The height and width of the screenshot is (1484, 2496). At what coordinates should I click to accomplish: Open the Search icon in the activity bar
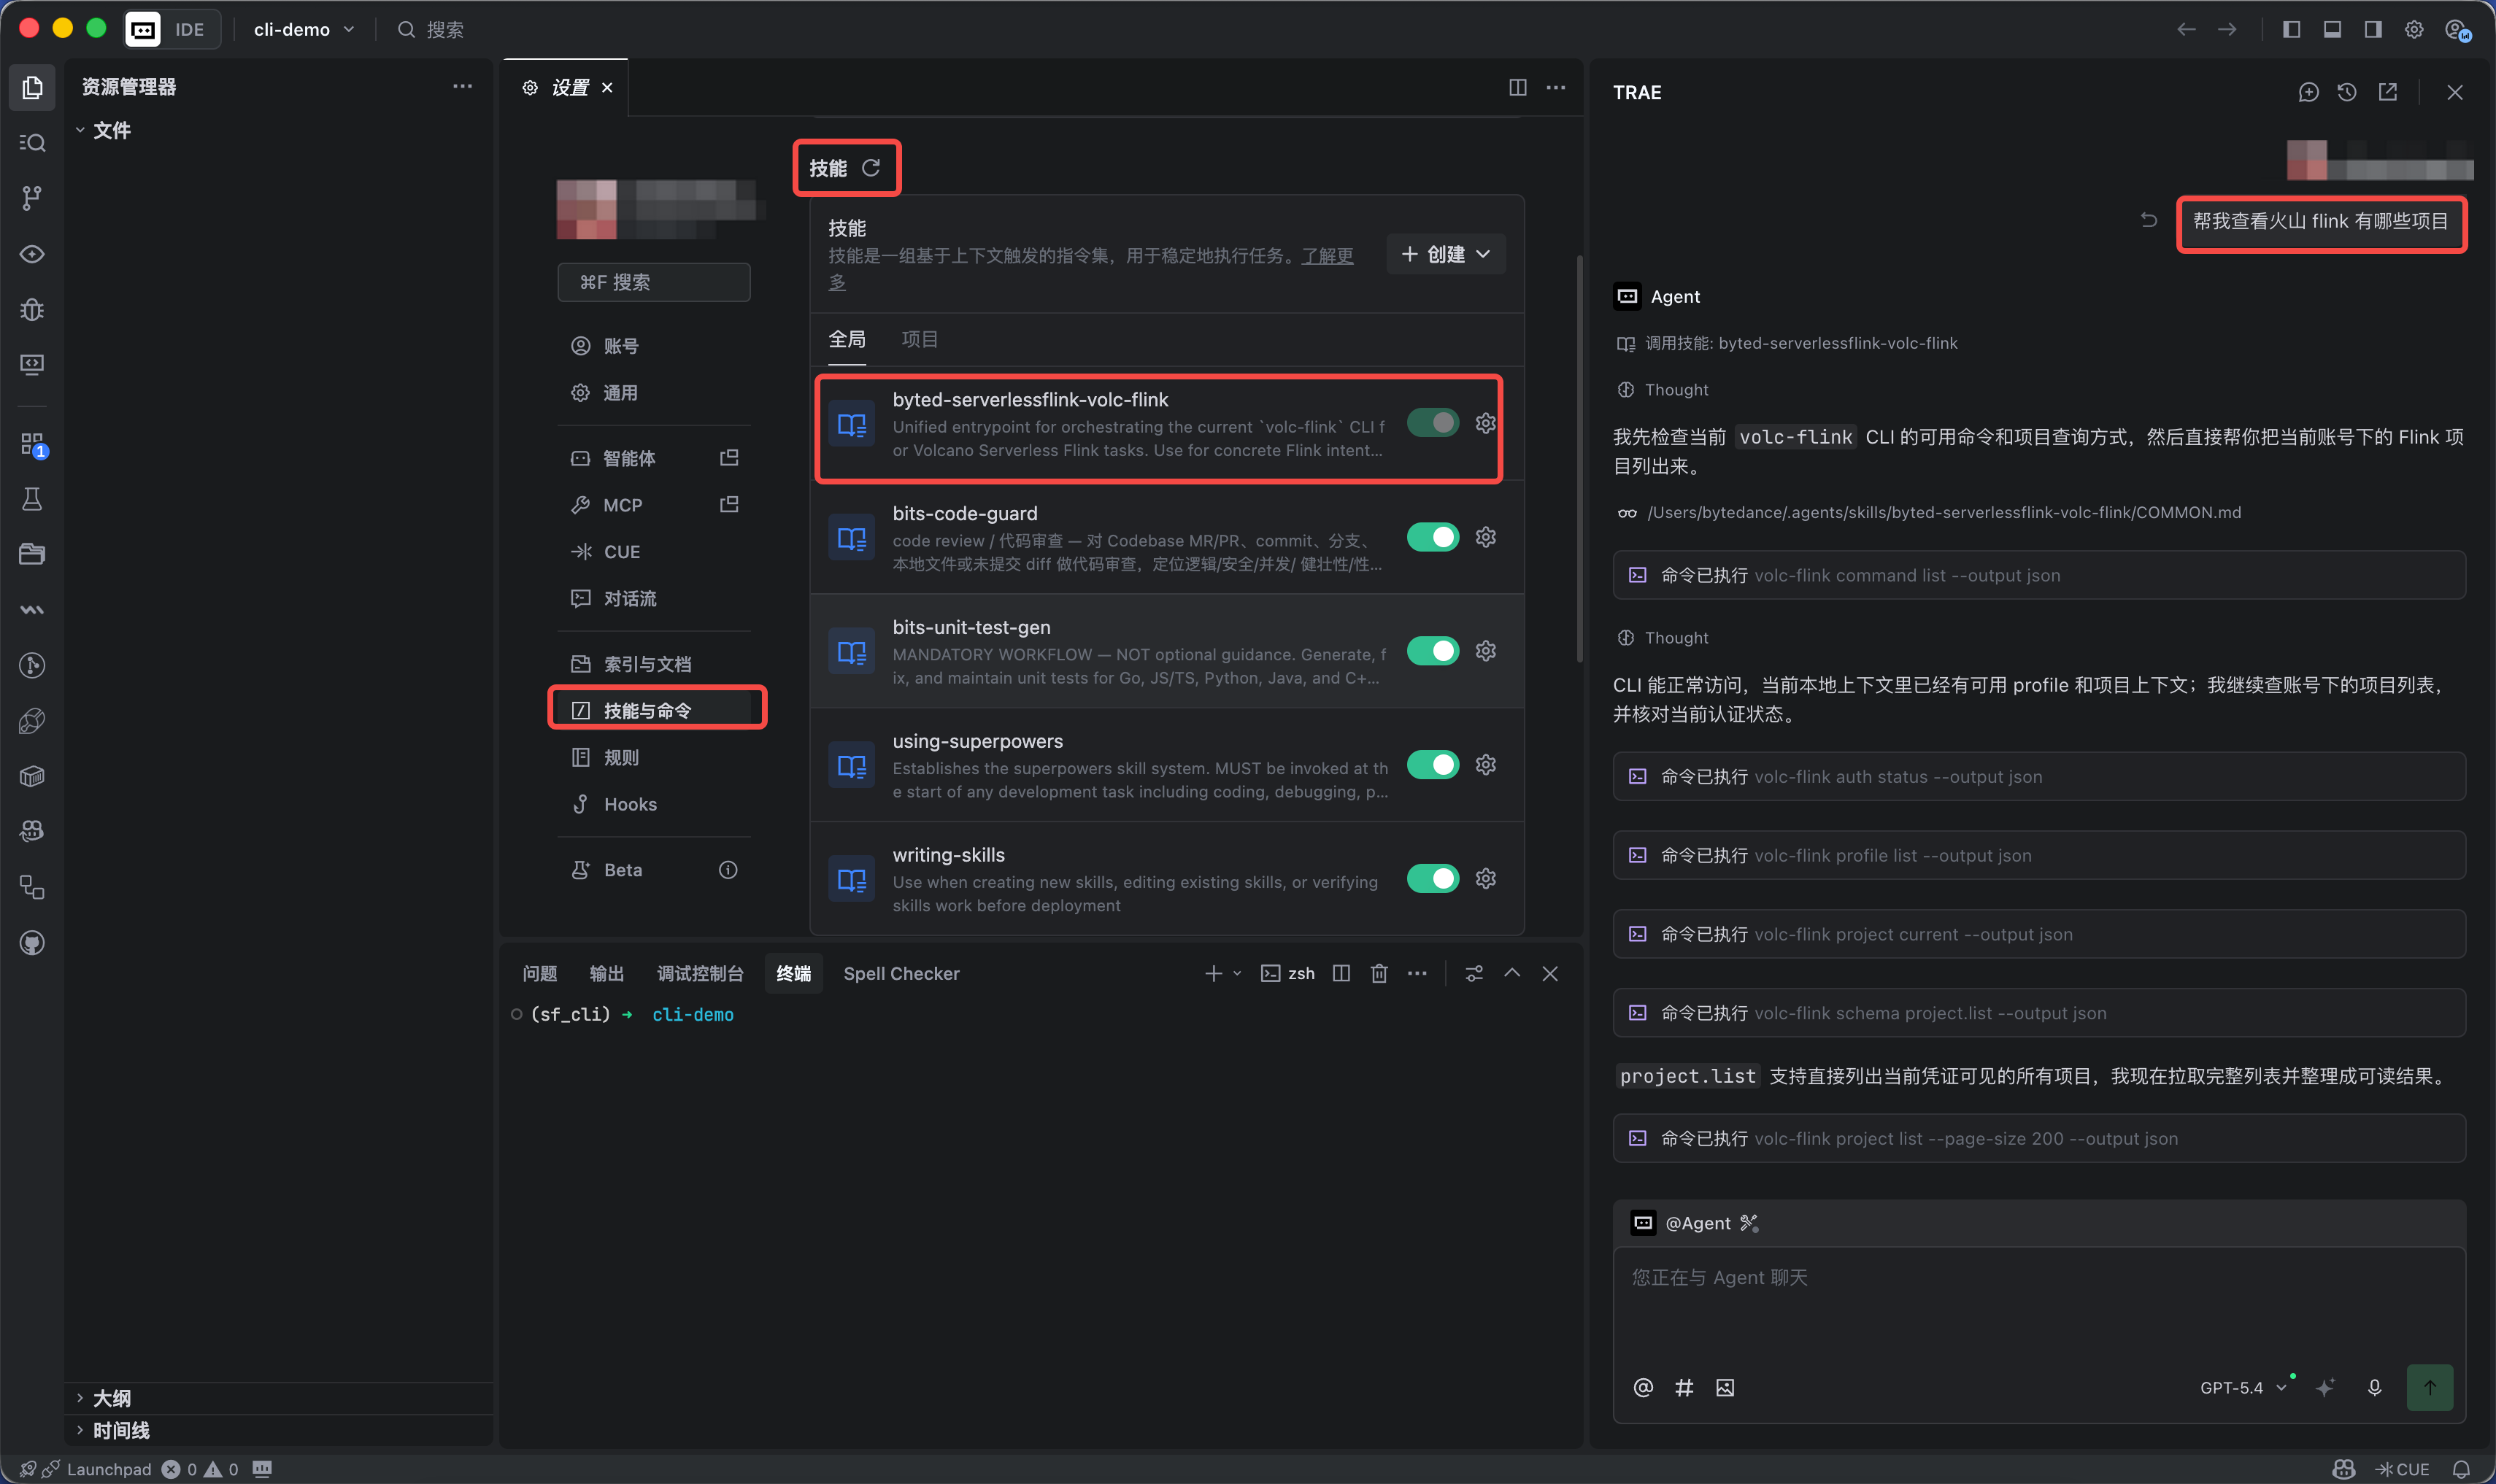[x=32, y=143]
